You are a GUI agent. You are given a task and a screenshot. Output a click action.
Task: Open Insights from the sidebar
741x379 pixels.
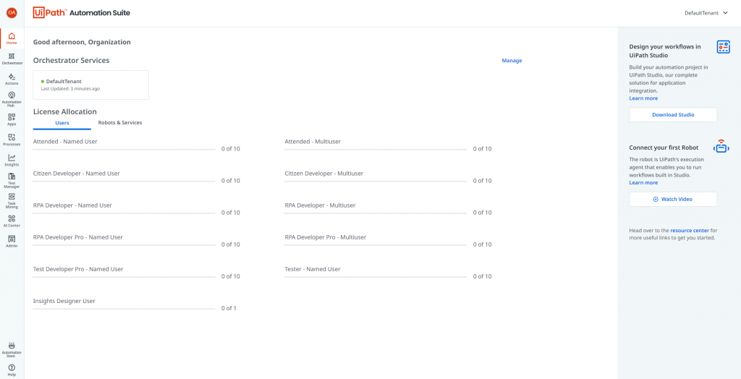tap(12, 160)
